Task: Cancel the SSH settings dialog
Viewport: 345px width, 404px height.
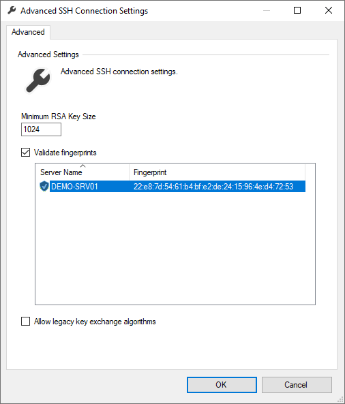Action: 297,385
